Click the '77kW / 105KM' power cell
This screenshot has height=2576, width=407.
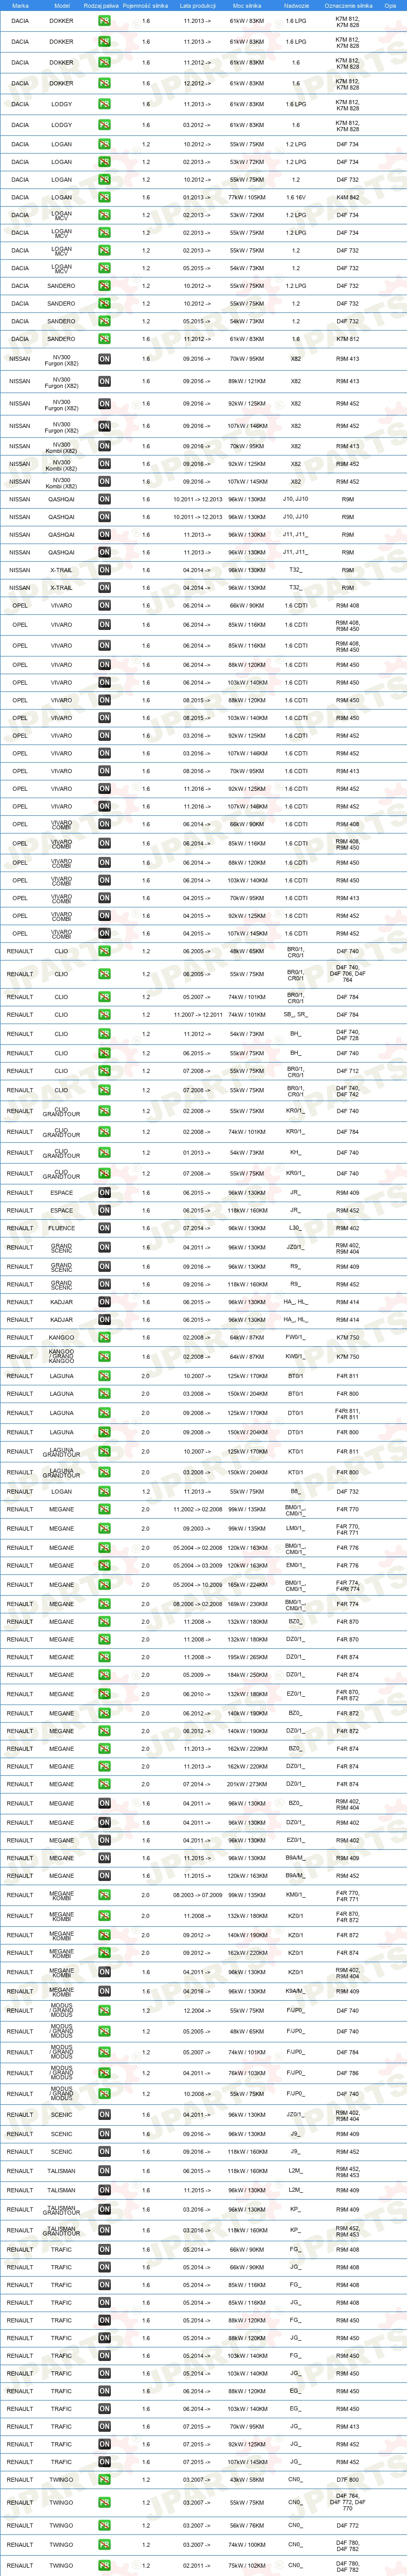pos(247,197)
